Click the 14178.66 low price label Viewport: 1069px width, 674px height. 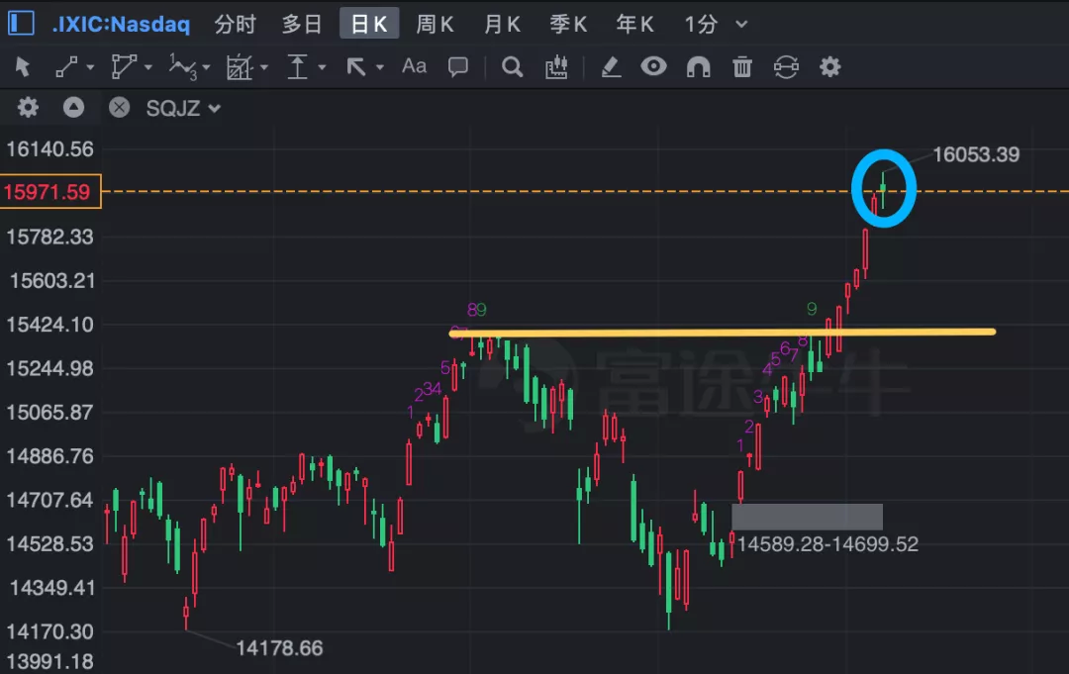click(x=279, y=648)
